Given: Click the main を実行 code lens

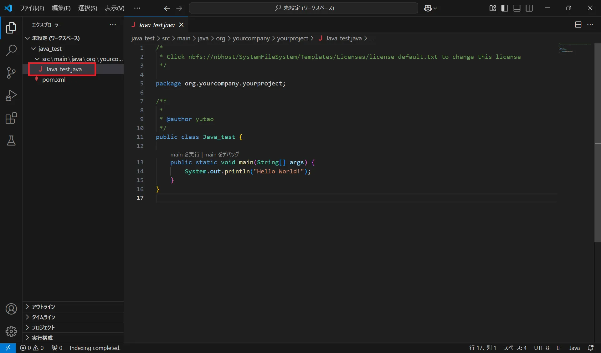Looking at the screenshot, I should (185, 154).
